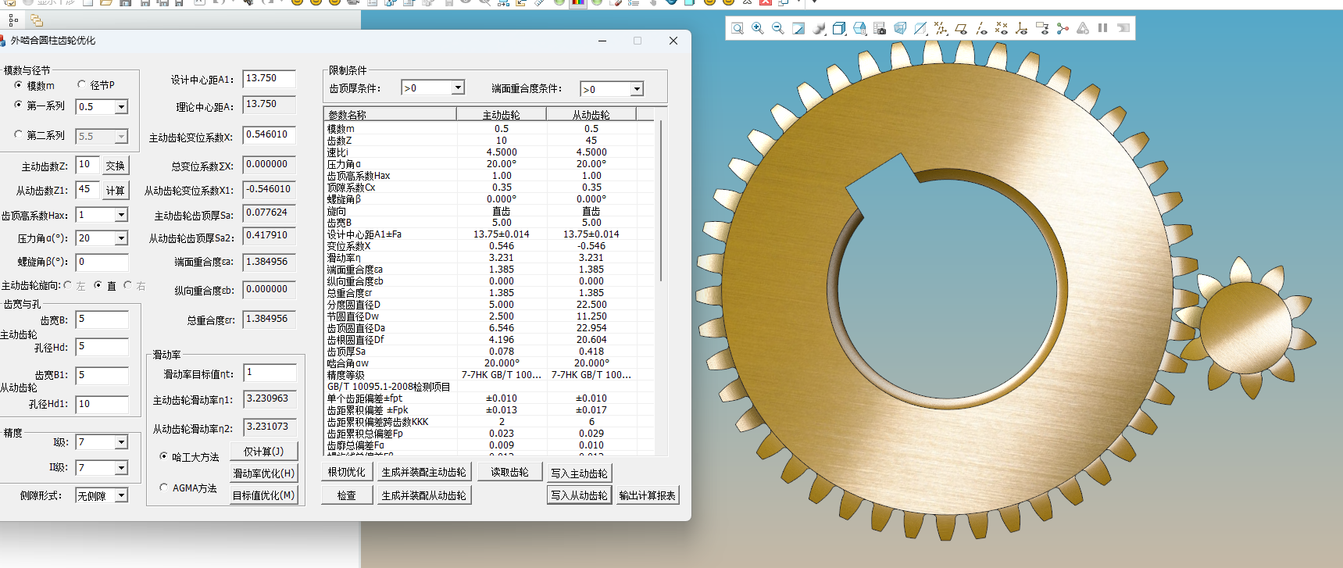Screen dimensions: 1343x568
Task: Click the pause icon in view toolbar
Action: point(1103,28)
